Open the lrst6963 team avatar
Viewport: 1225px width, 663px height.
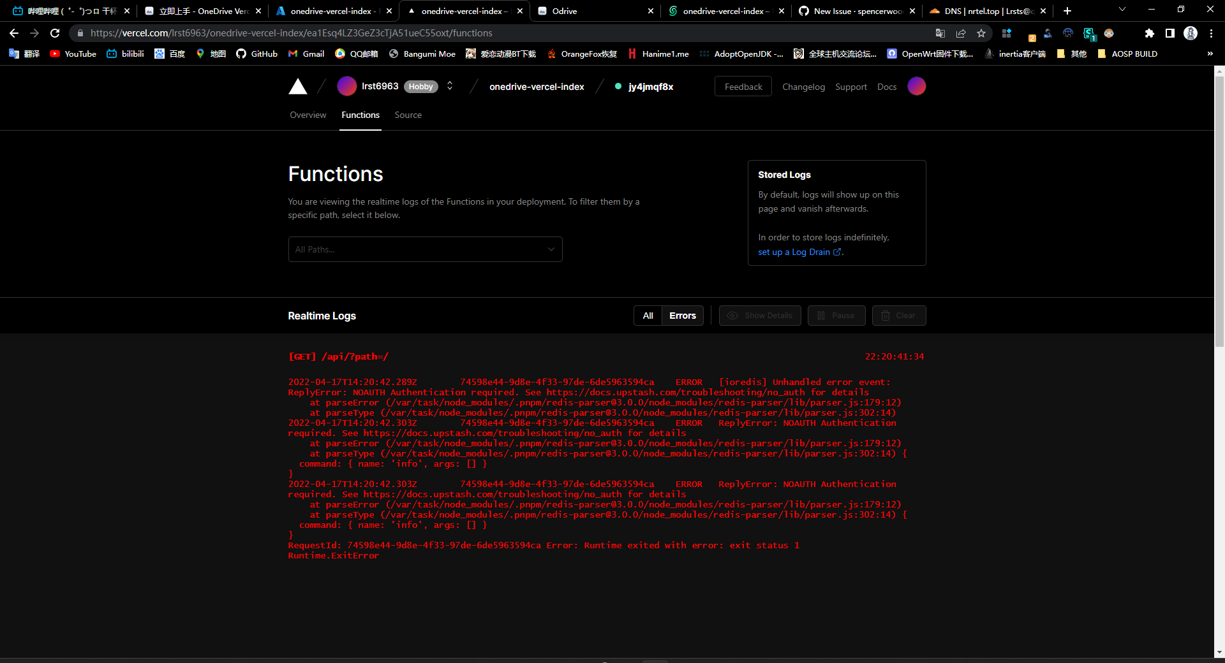coord(346,86)
